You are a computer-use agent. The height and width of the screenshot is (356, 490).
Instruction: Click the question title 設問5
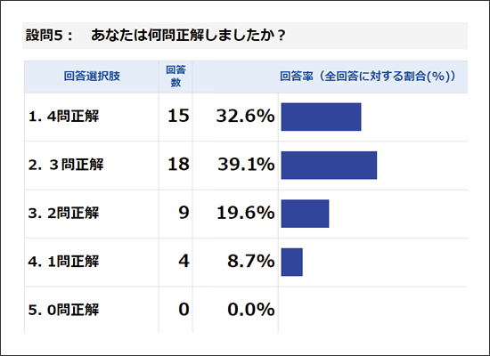pos(156,36)
